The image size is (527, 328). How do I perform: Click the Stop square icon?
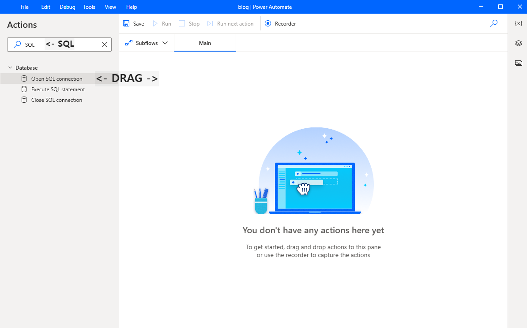[x=182, y=23]
